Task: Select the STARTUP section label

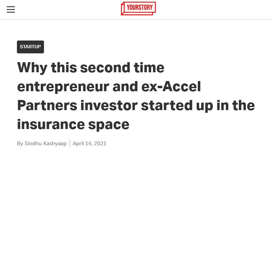Action: coord(30,47)
